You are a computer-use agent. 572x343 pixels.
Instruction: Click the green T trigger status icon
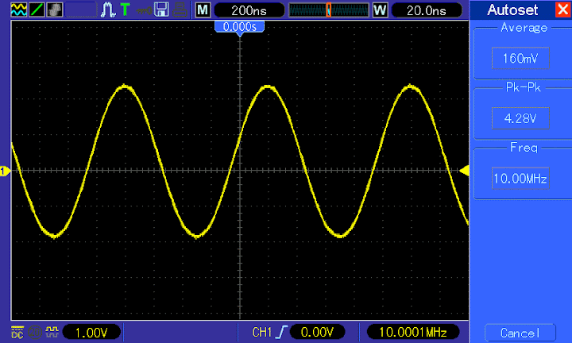tap(126, 10)
